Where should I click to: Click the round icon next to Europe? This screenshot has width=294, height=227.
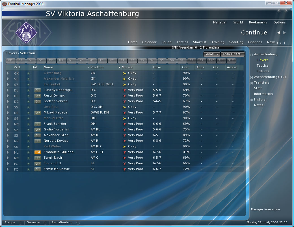(x=20, y=223)
